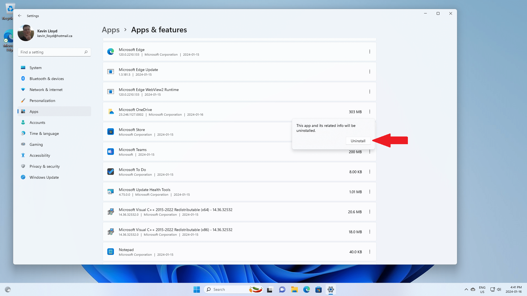The width and height of the screenshot is (527, 296).
Task: Click the Microsoft Teams app icon
Action: (111, 152)
